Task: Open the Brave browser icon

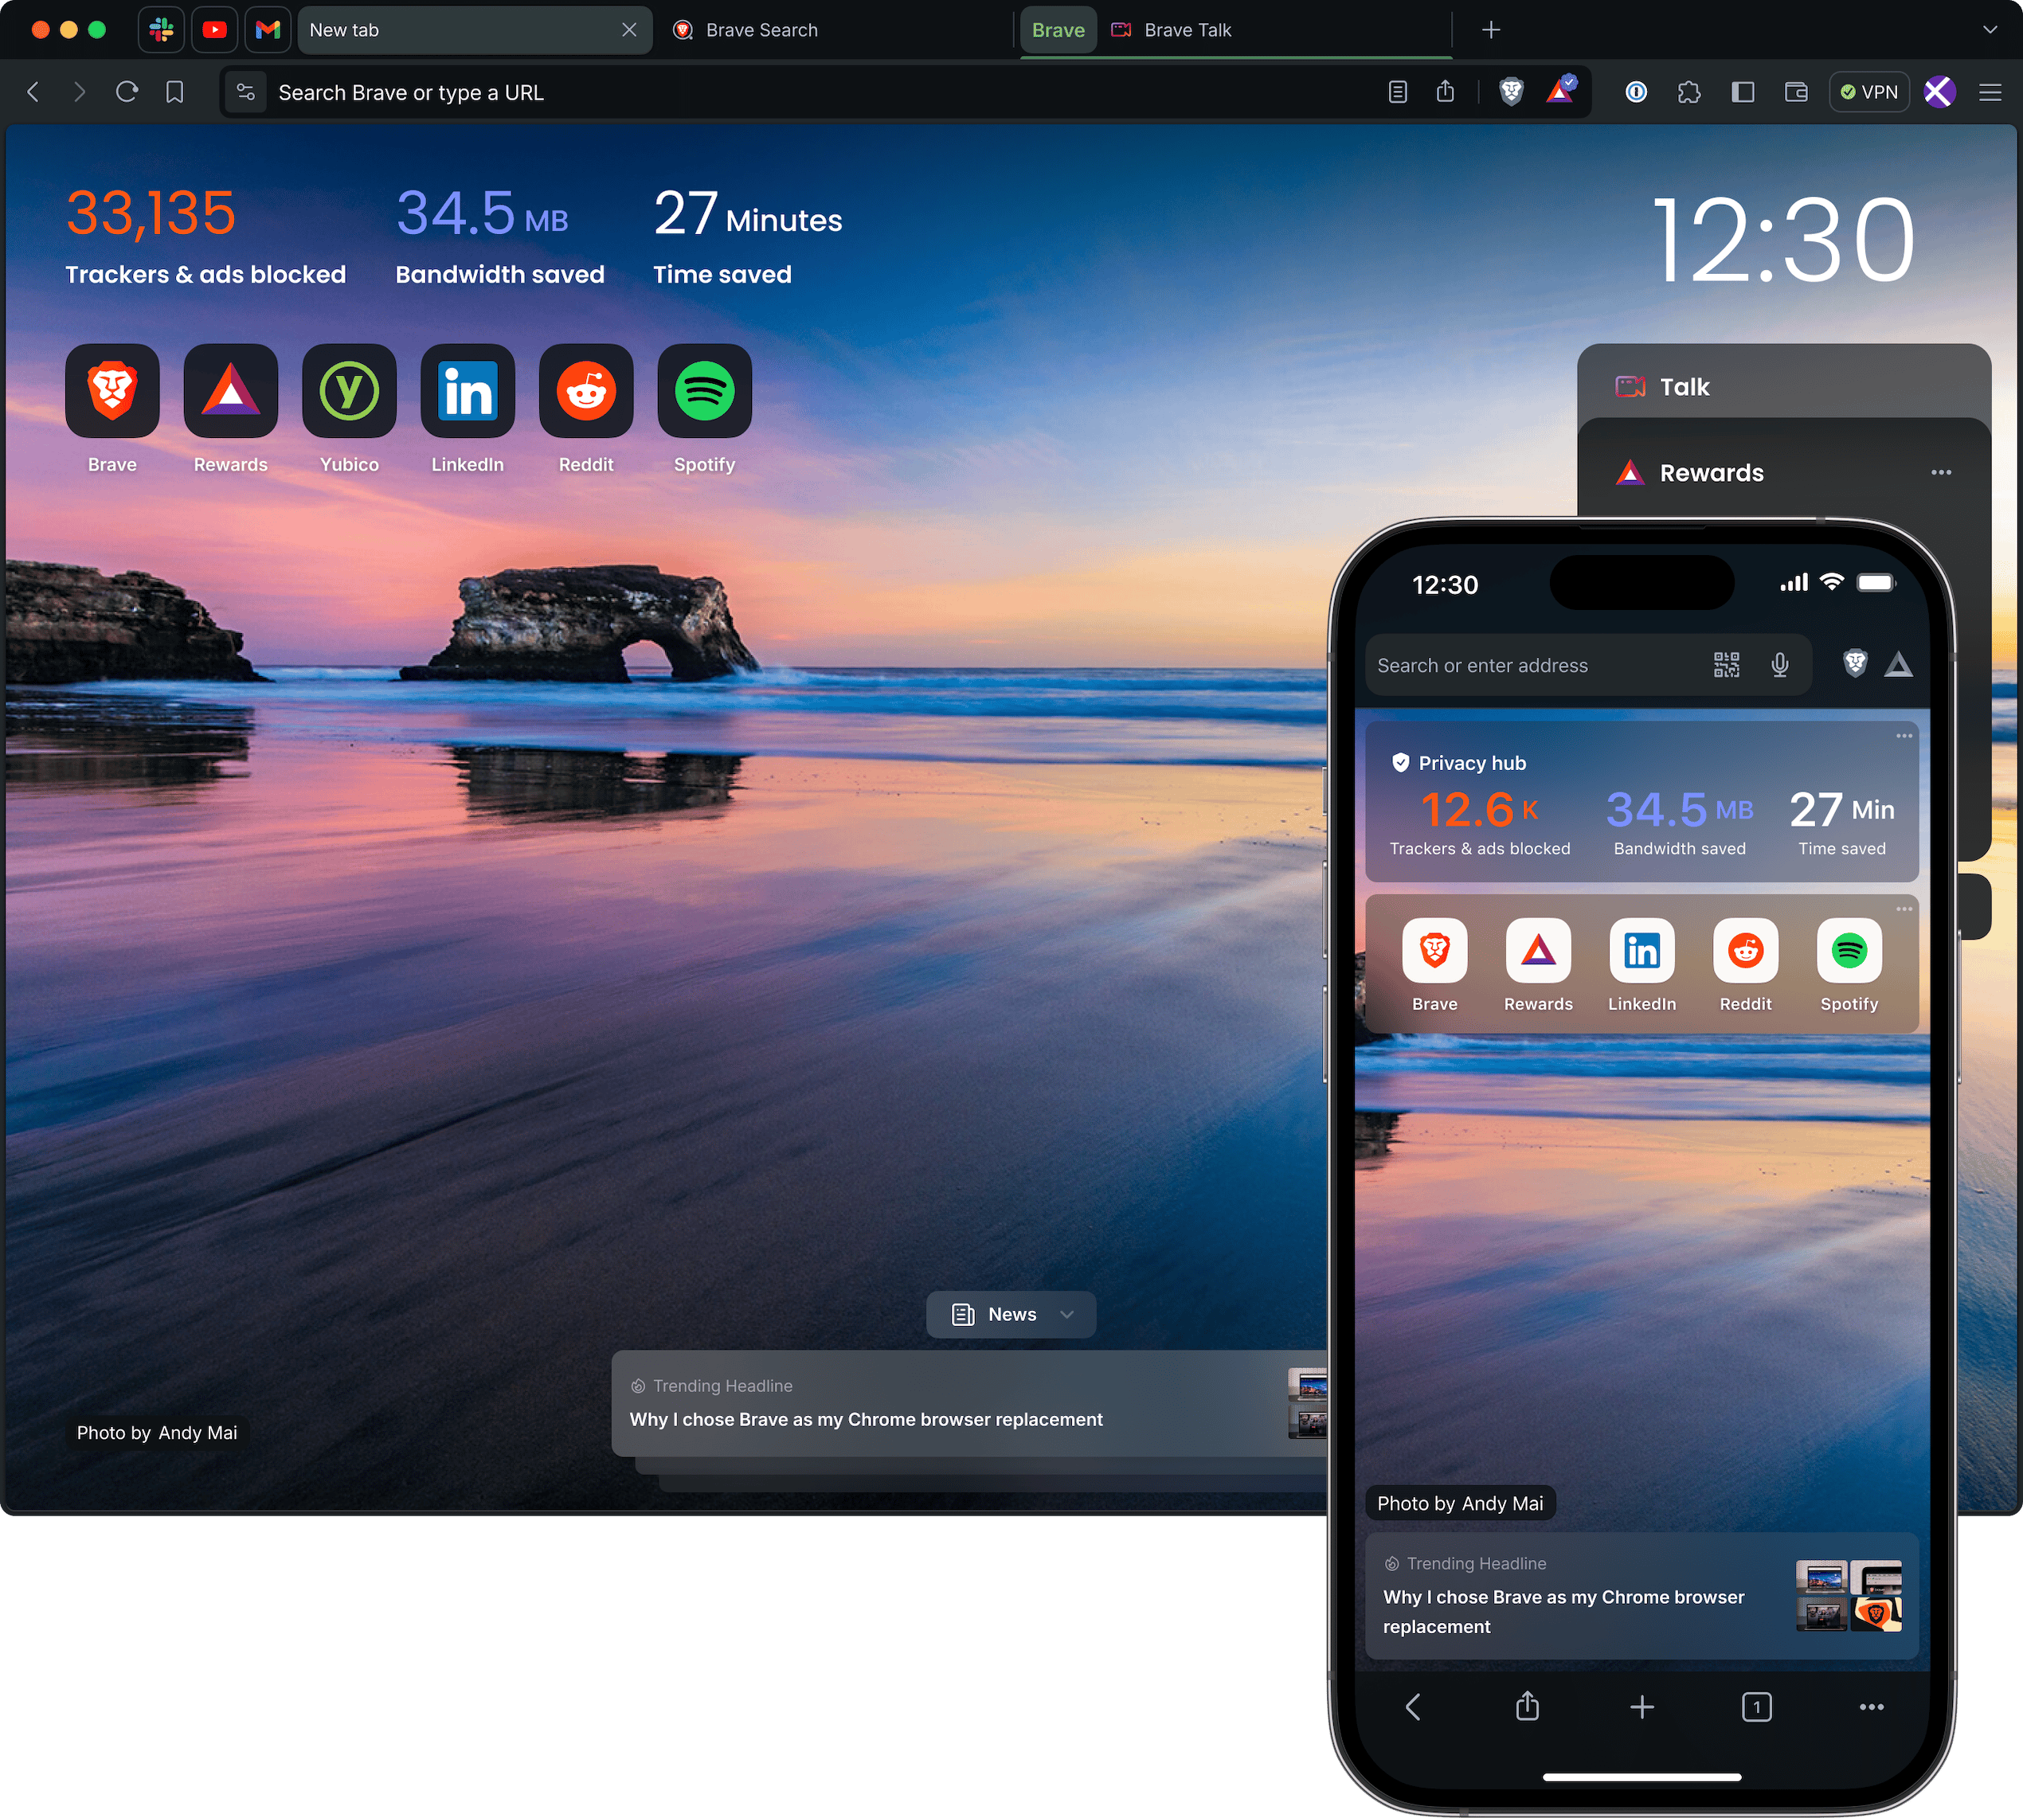Action: 112,389
